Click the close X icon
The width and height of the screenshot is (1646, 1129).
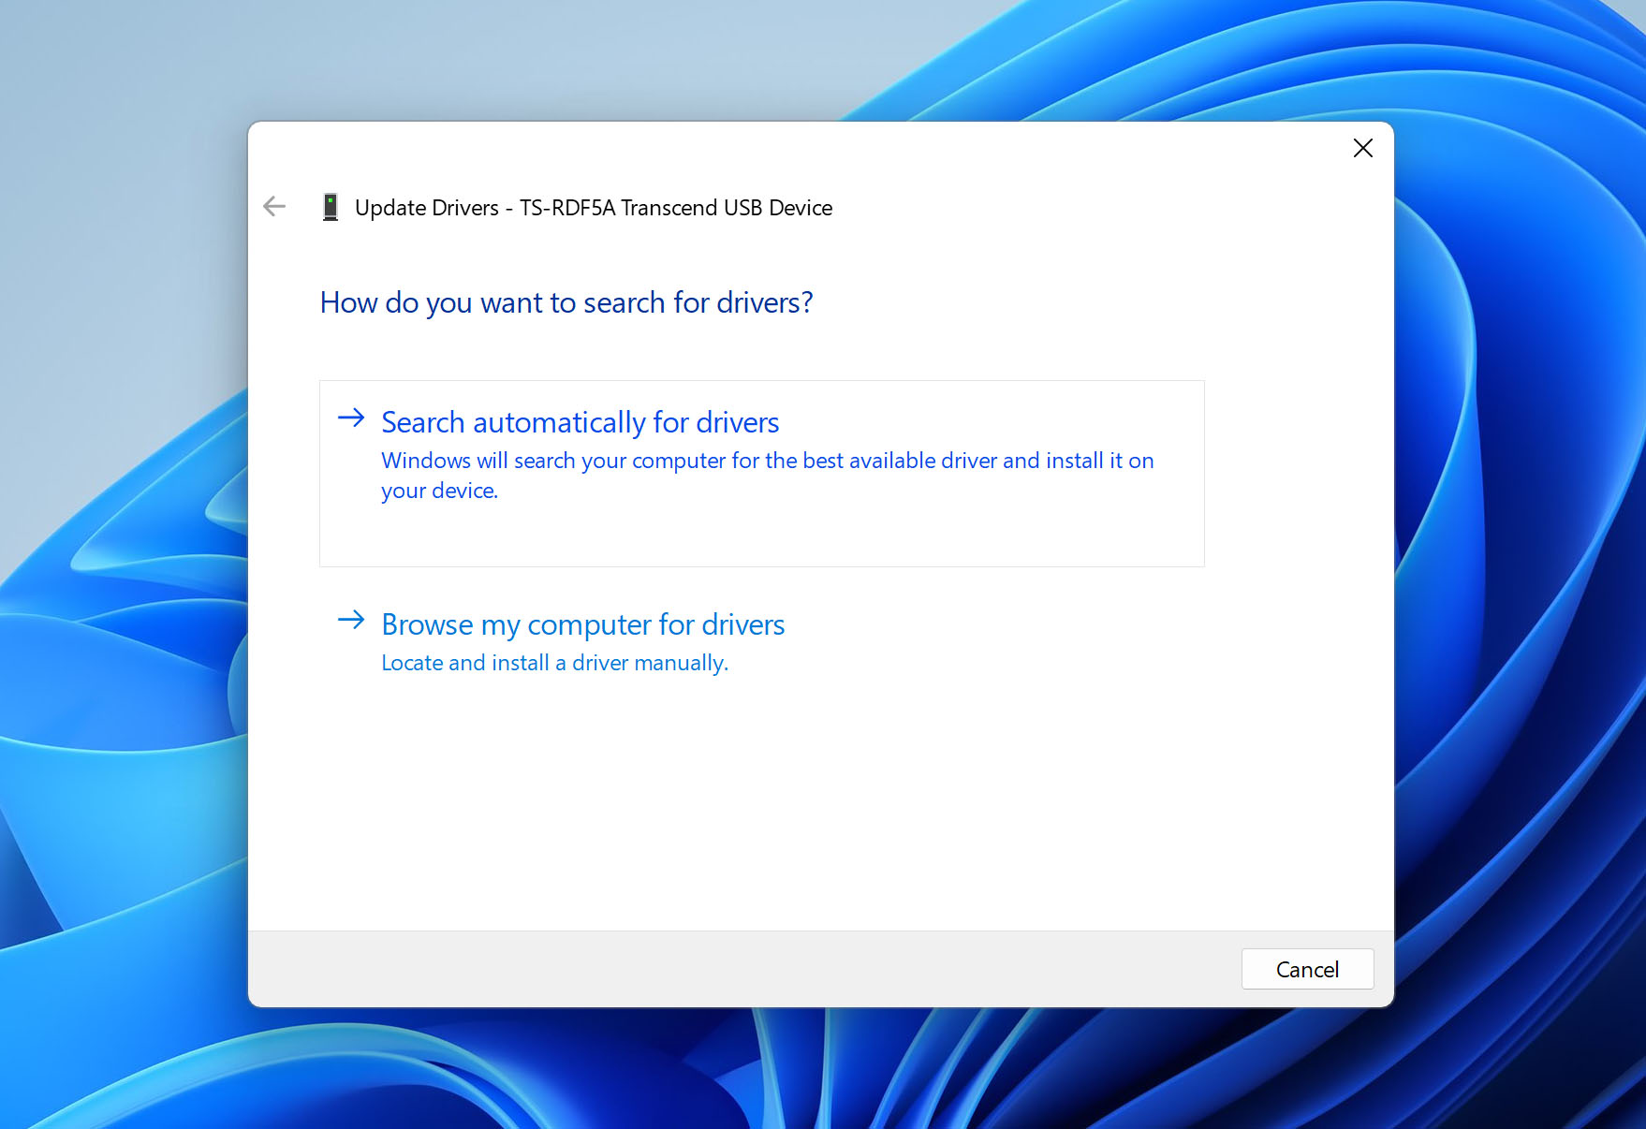pos(1362,148)
